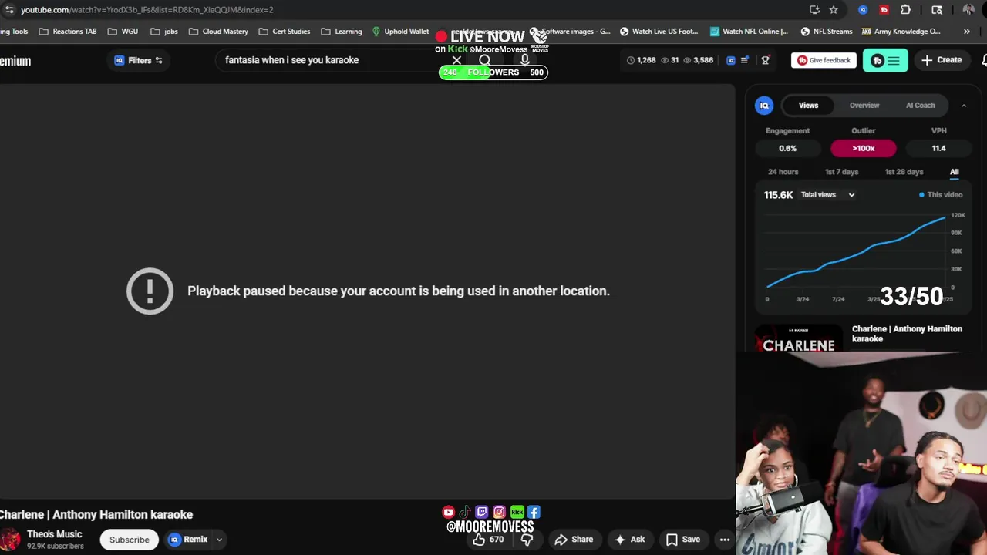Image resolution: width=987 pixels, height=555 pixels.
Task: Click the 115.6K total views value
Action: (x=778, y=195)
